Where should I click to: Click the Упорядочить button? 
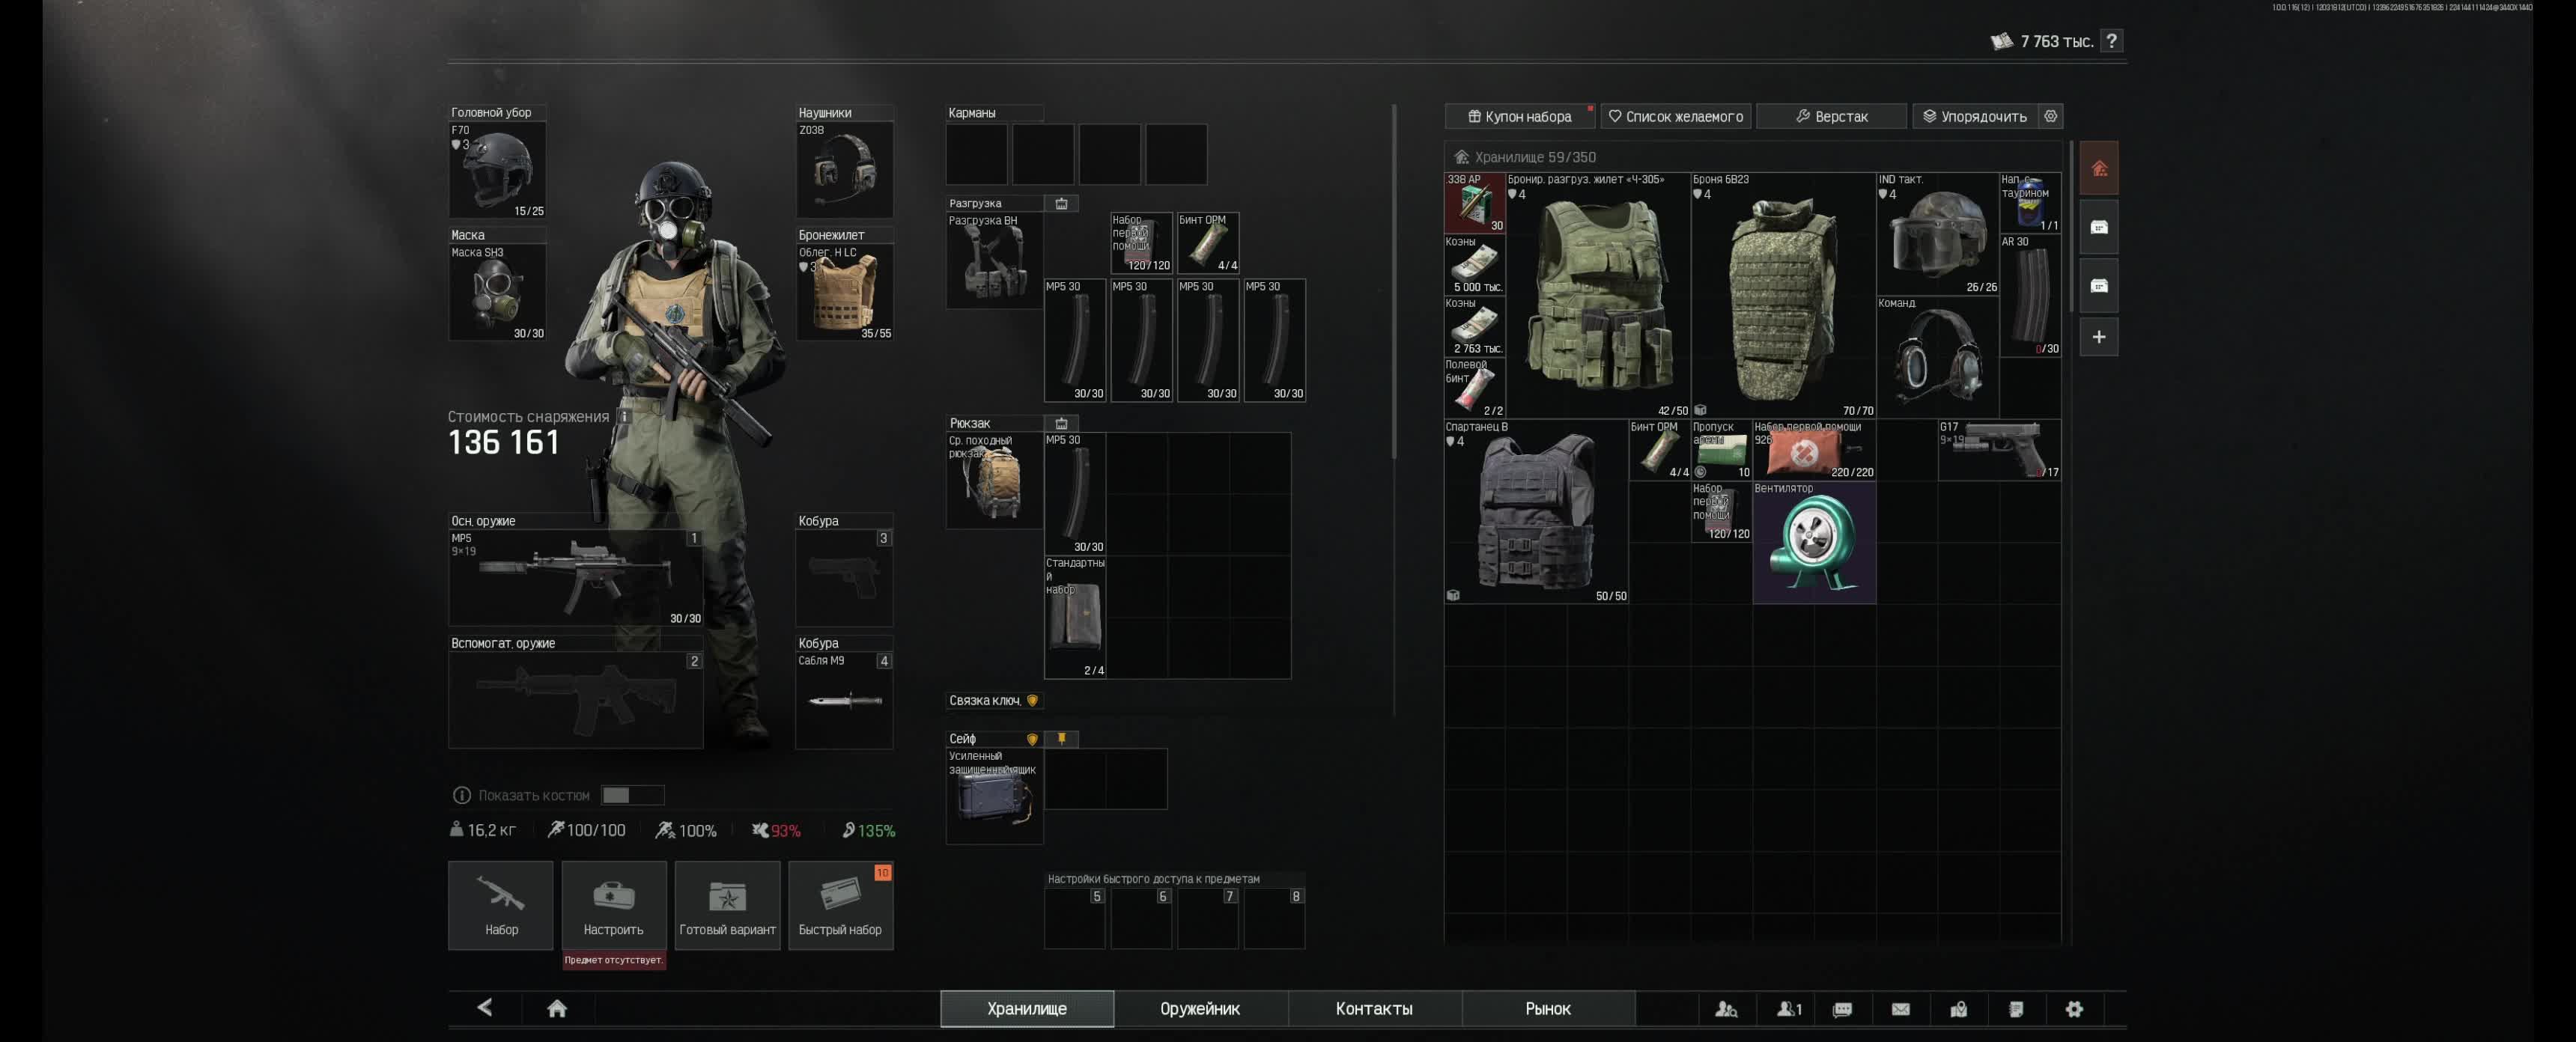[1974, 116]
